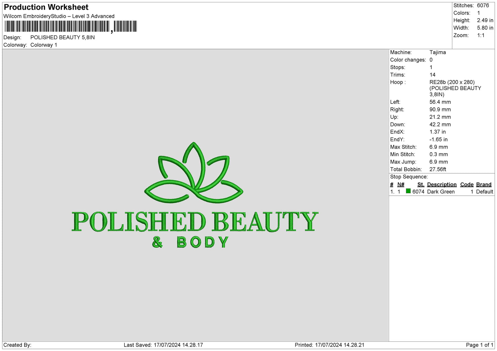This screenshot has height=351, width=497.
Task: Click the 'Description' column header
Action: 442,185
